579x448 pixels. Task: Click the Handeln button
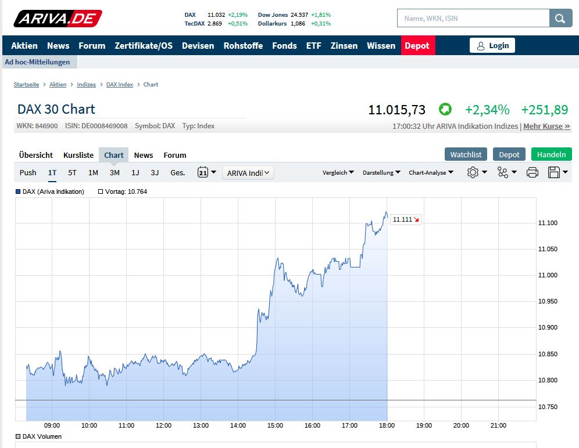point(551,154)
